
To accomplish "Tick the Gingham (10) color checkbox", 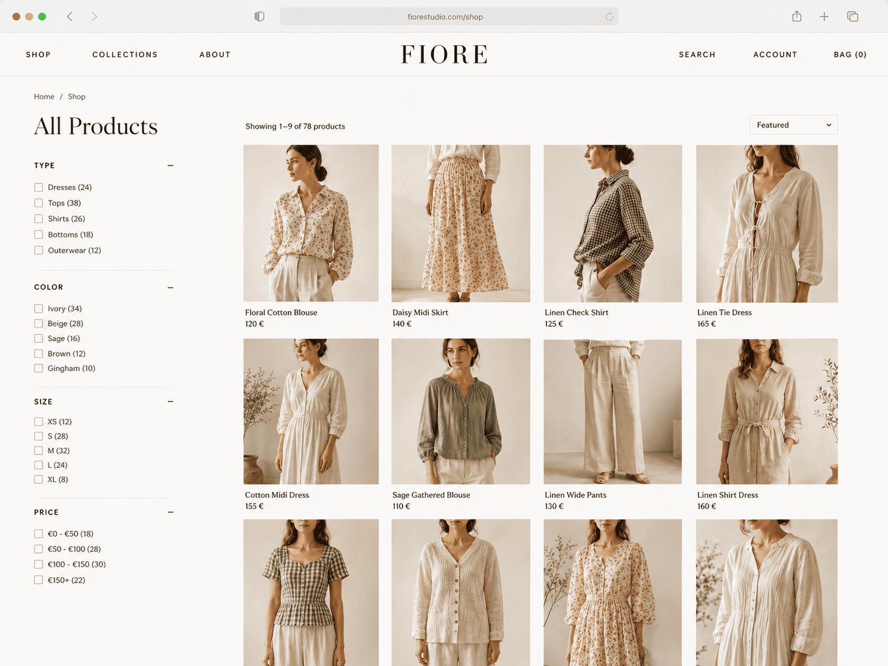I will click(x=39, y=369).
